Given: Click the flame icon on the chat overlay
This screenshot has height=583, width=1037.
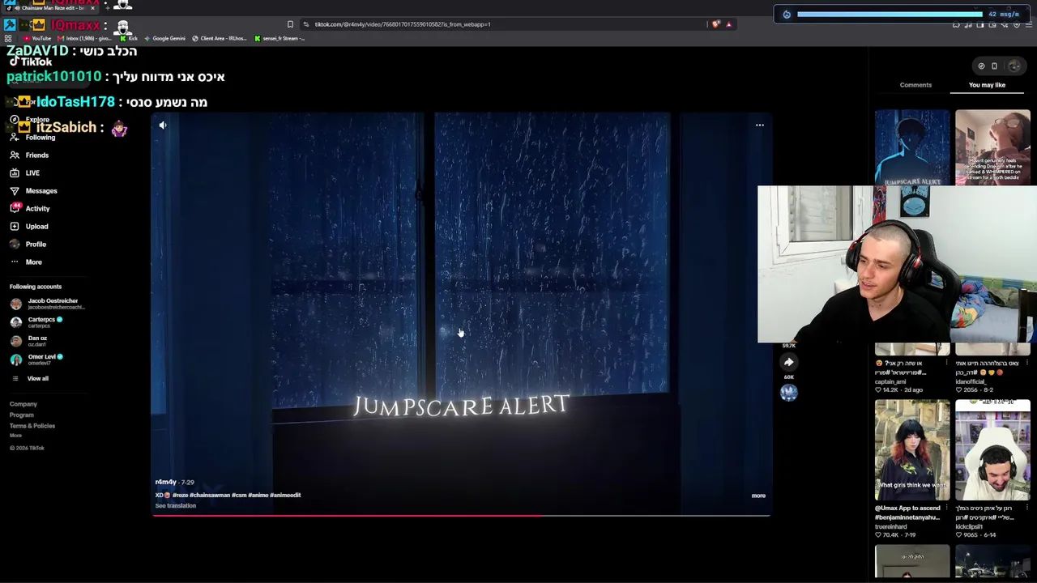Looking at the screenshot, I should [x=787, y=15].
